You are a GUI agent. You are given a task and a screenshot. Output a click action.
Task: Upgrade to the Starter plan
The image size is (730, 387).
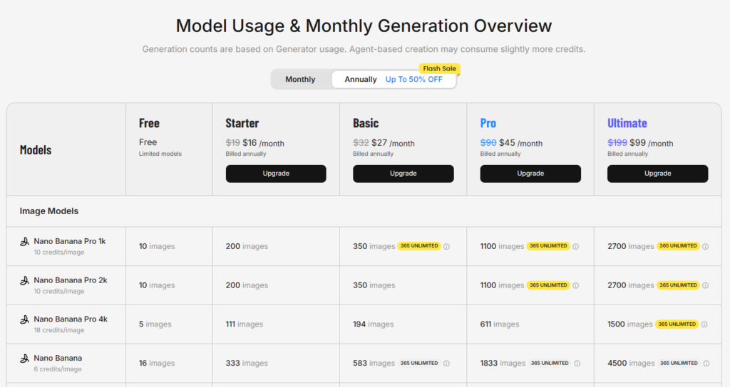276,174
